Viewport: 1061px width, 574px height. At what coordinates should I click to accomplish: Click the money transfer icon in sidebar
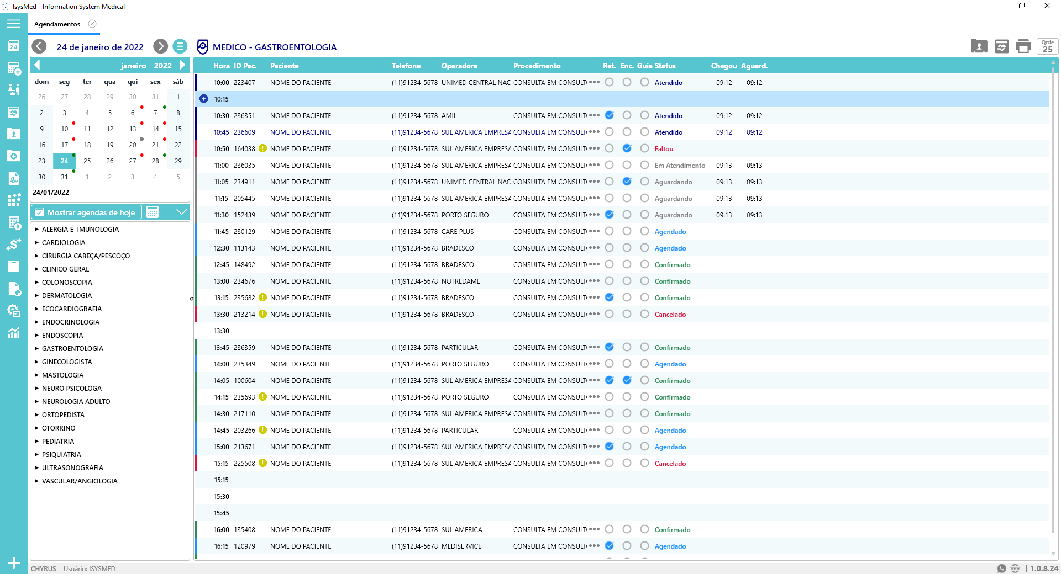tap(14, 245)
